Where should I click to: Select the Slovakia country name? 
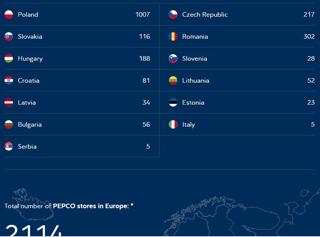click(30, 36)
